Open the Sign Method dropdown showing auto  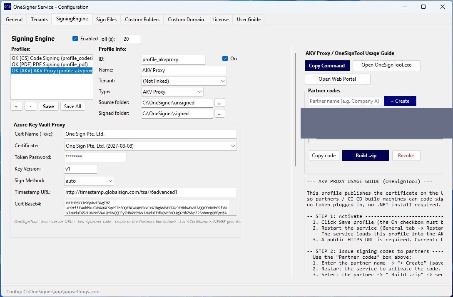(x=89, y=181)
